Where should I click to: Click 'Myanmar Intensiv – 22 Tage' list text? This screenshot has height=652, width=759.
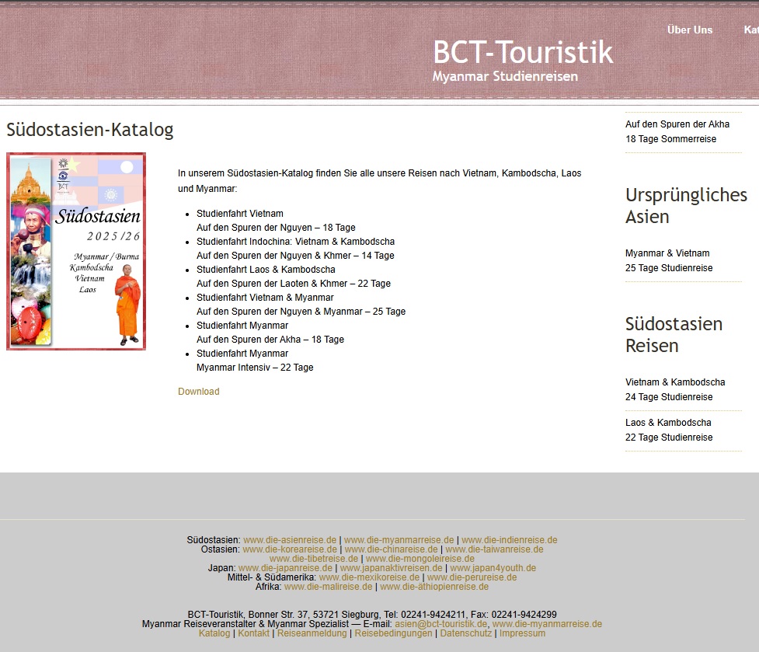pyautogui.click(x=255, y=368)
